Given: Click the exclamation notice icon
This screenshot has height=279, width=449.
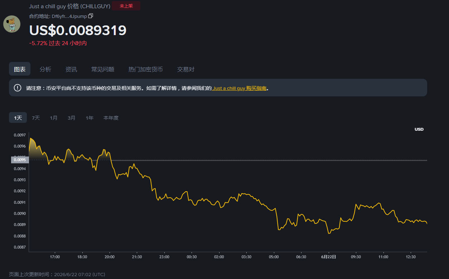Looking at the screenshot, I should [x=18, y=88].
